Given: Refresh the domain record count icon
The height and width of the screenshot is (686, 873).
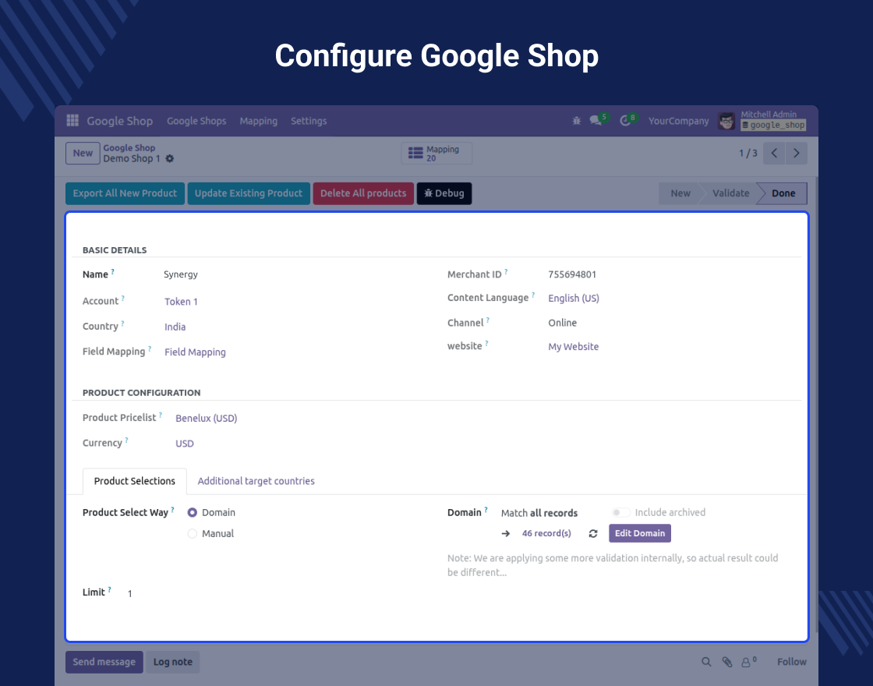Looking at the screenshot, I should pyautogui.click(x=593, y=533).
